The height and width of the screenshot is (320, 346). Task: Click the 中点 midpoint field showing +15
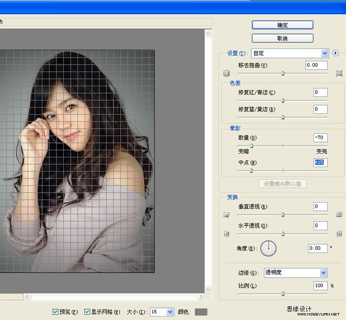click(320, 163)
